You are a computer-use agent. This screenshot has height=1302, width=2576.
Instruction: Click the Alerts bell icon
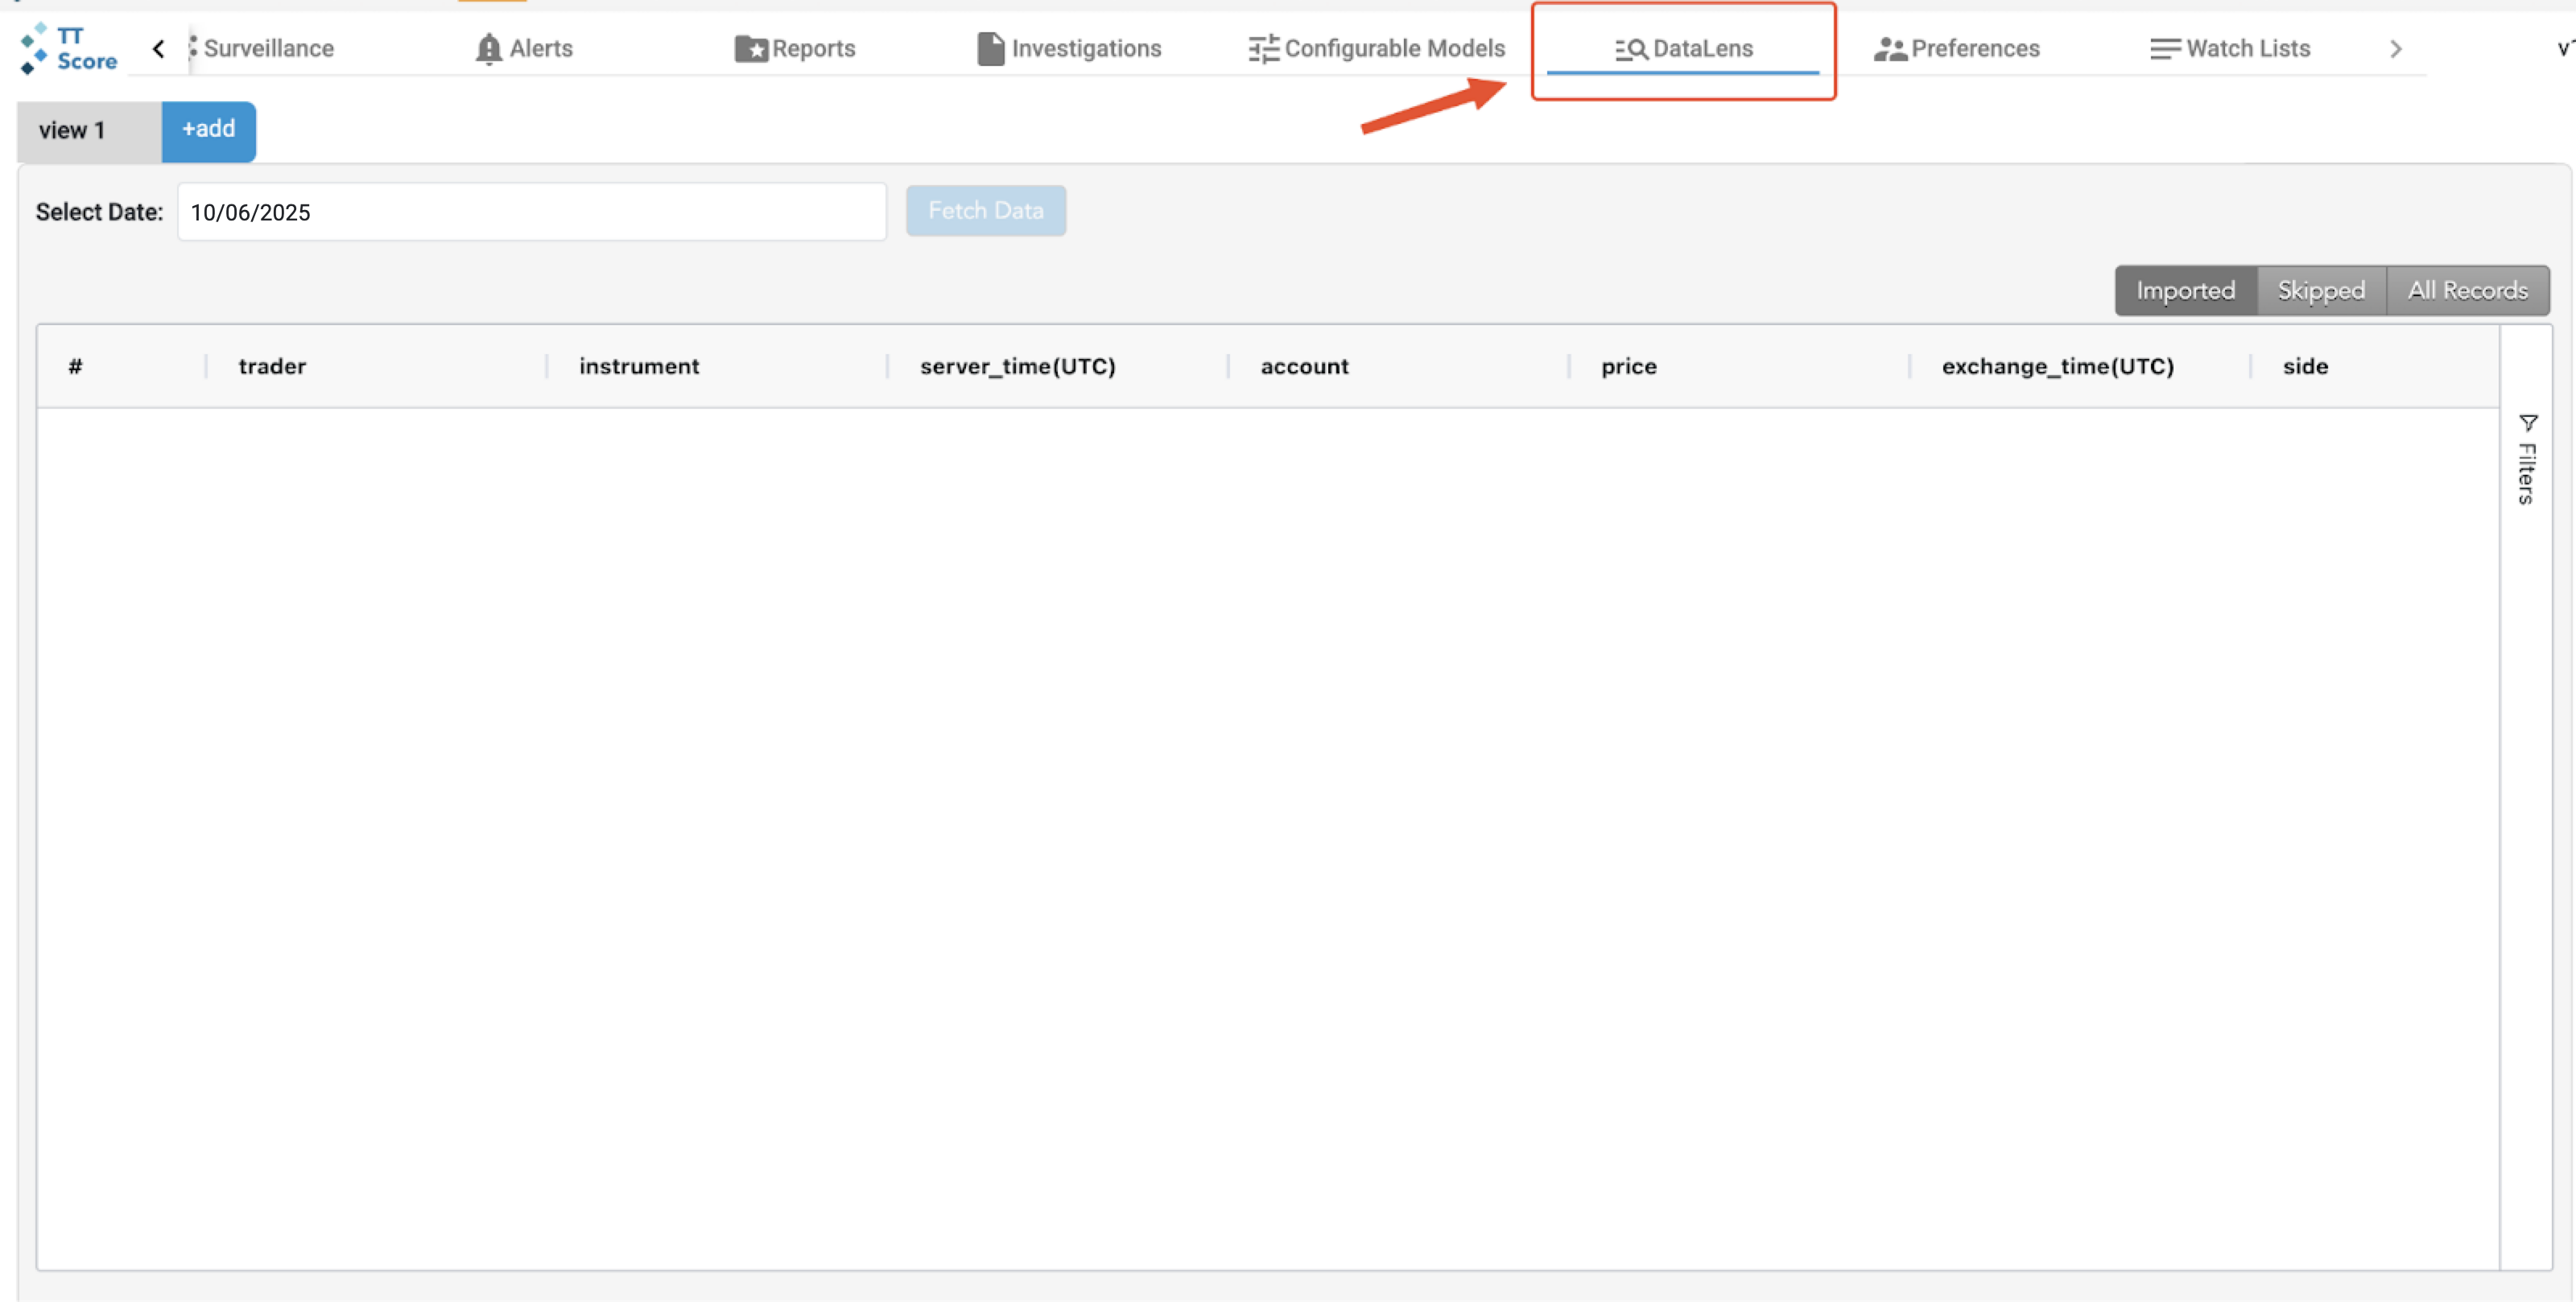tap(488, 48)
